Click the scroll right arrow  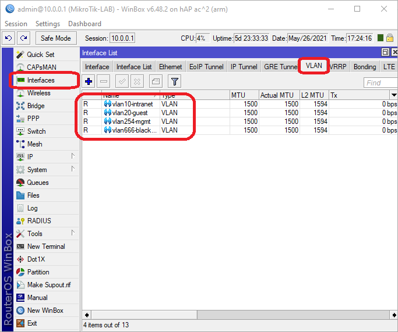[394, 315]
